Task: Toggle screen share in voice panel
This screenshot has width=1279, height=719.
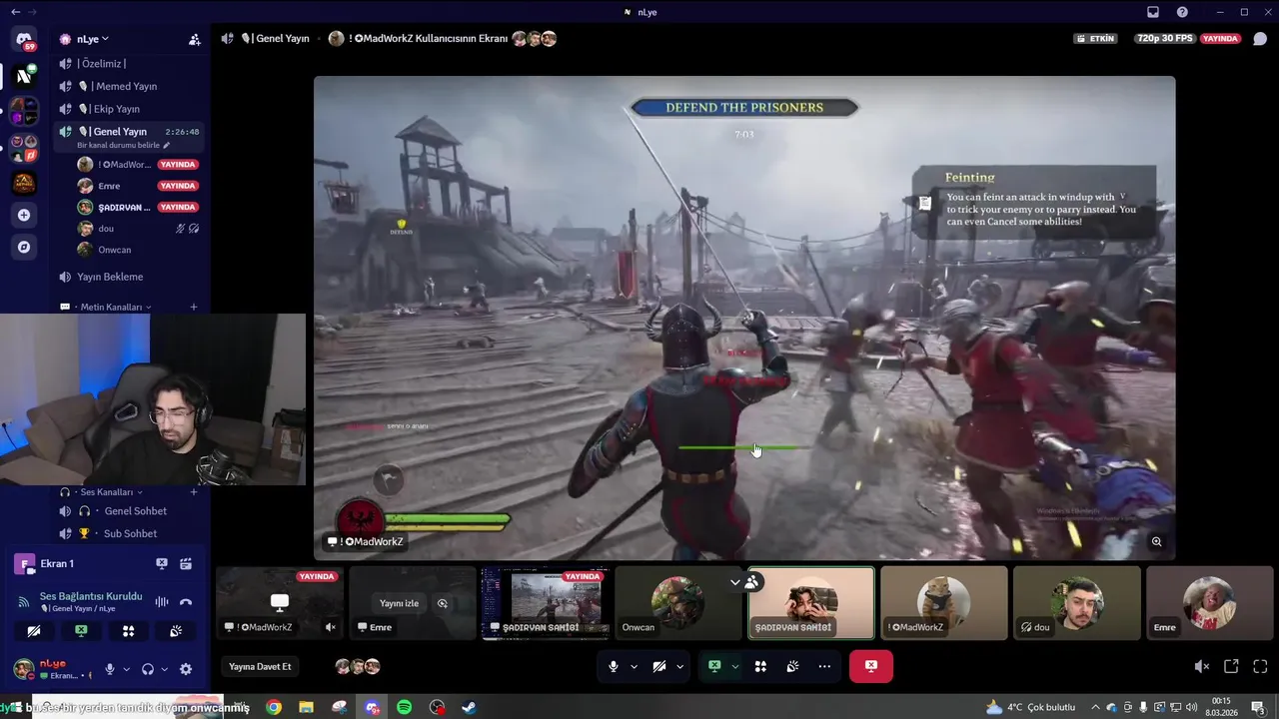Action: pos(81,631)
